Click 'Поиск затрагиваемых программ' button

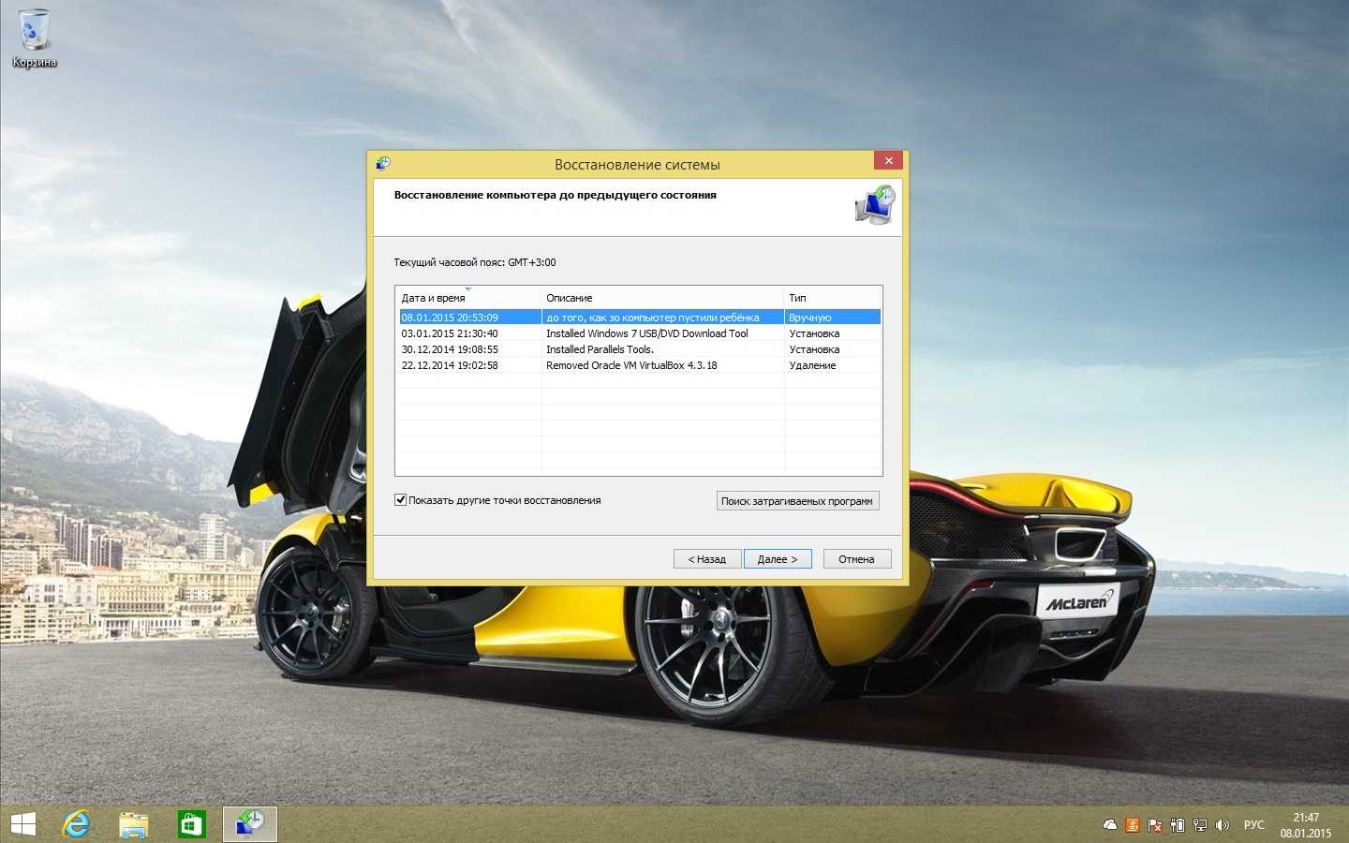(797, 501)
